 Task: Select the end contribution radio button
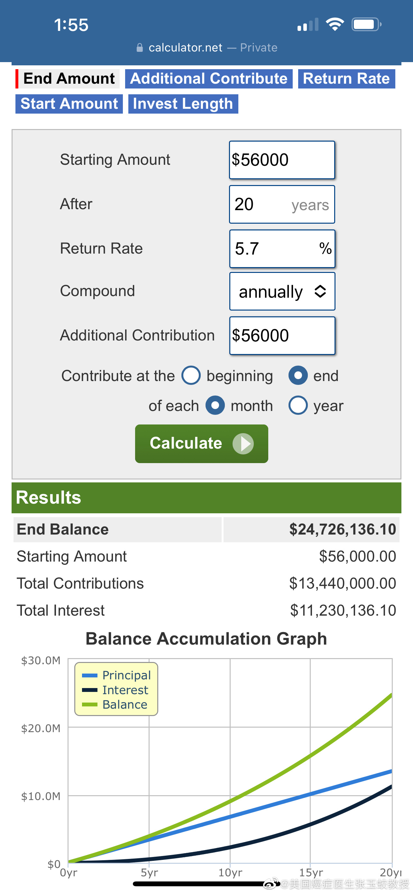click(298, 376)
